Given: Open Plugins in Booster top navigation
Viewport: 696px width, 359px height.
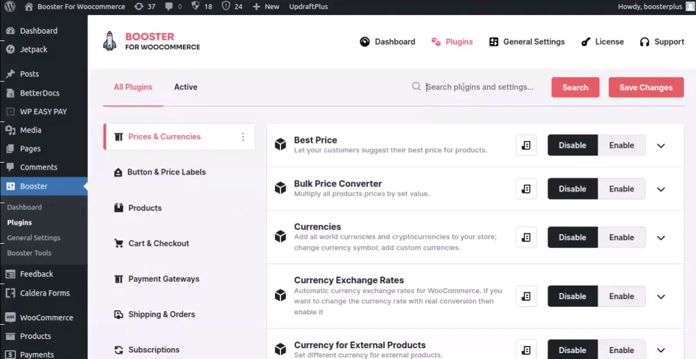Looking at the screenshot, I should click(x=452, y=42).
